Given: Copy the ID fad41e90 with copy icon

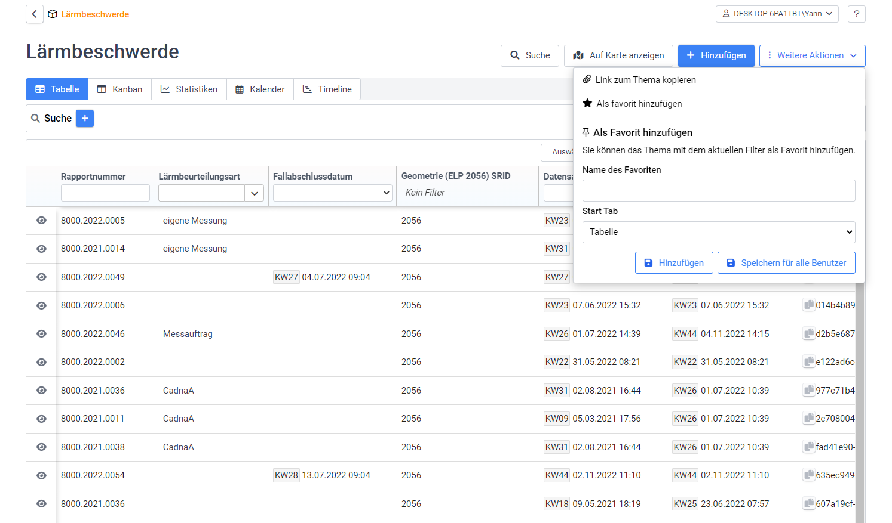Looking at the screenshot, I should 808,447.
